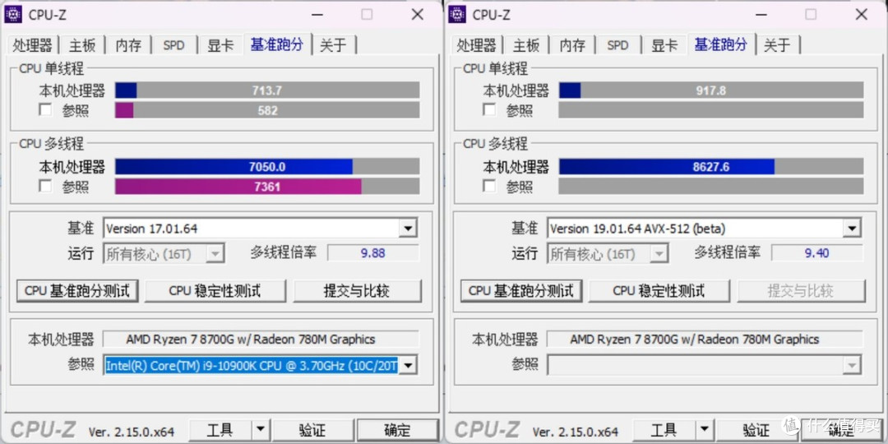Switch to SPD tab in left window

click(173, 45)
